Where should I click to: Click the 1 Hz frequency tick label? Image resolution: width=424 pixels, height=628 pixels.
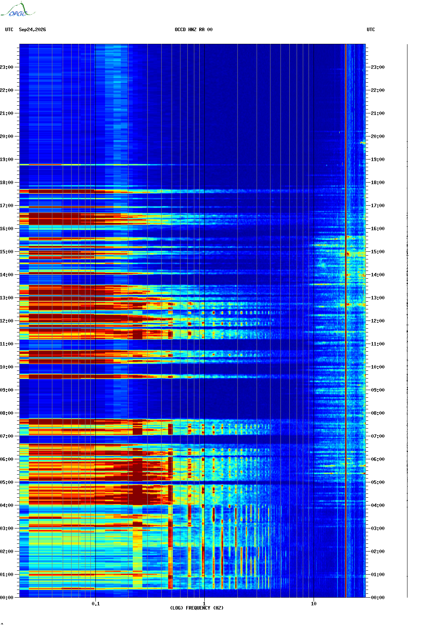point(204,604)
